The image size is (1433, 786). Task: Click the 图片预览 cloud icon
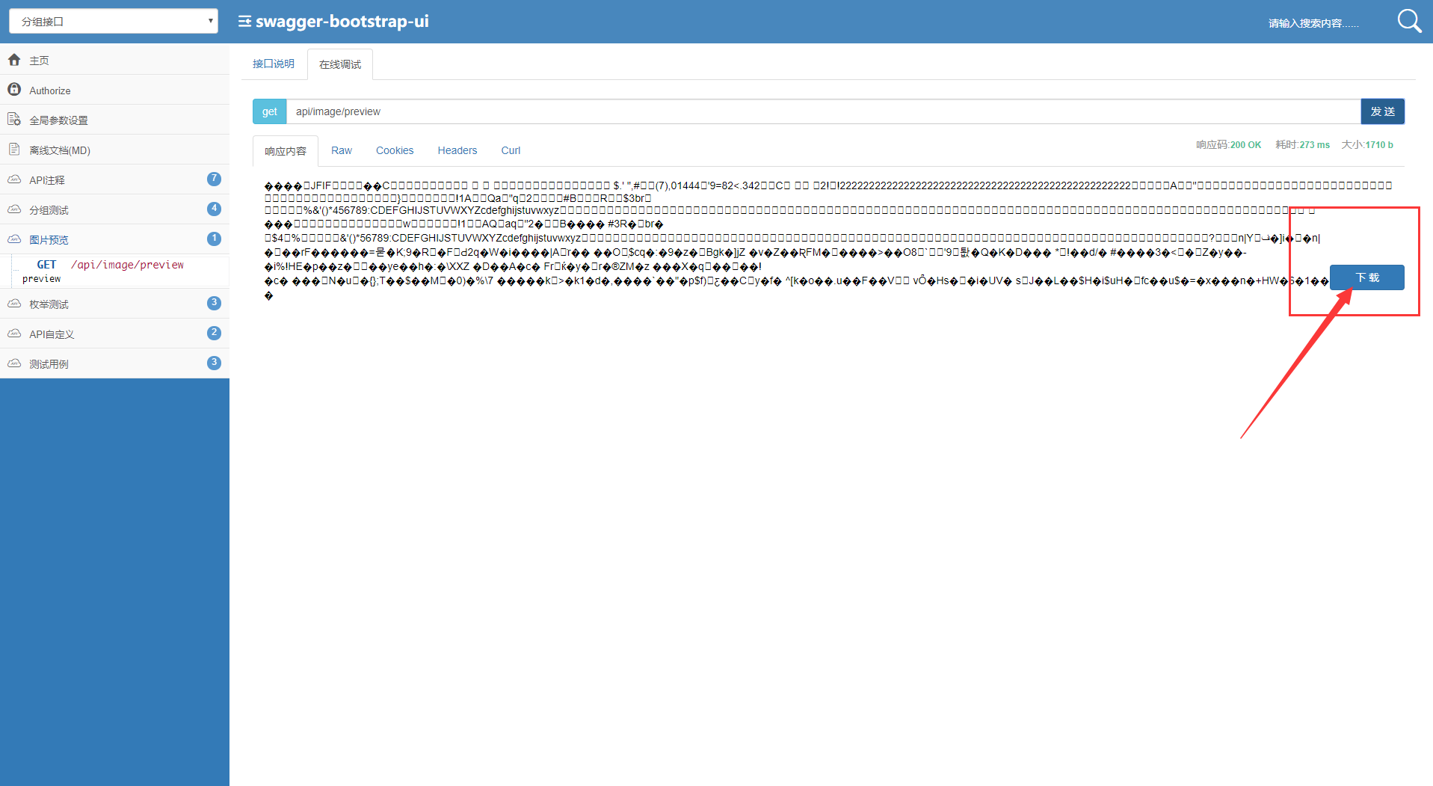tap(13, 239)
